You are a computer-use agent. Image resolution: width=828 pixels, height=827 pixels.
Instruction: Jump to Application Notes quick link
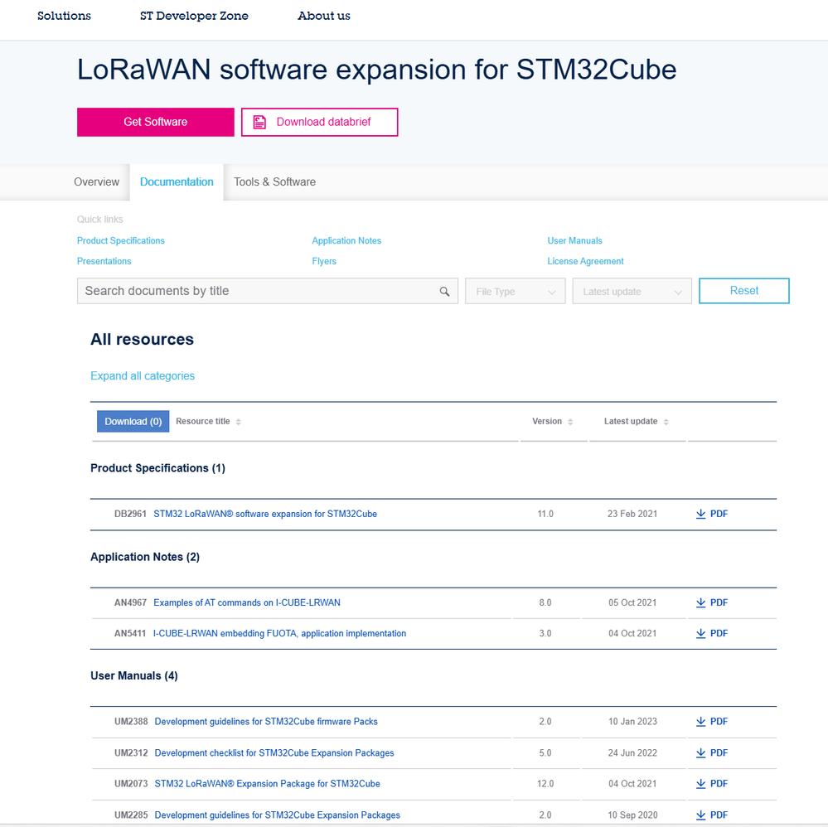(x=346, y=241)
